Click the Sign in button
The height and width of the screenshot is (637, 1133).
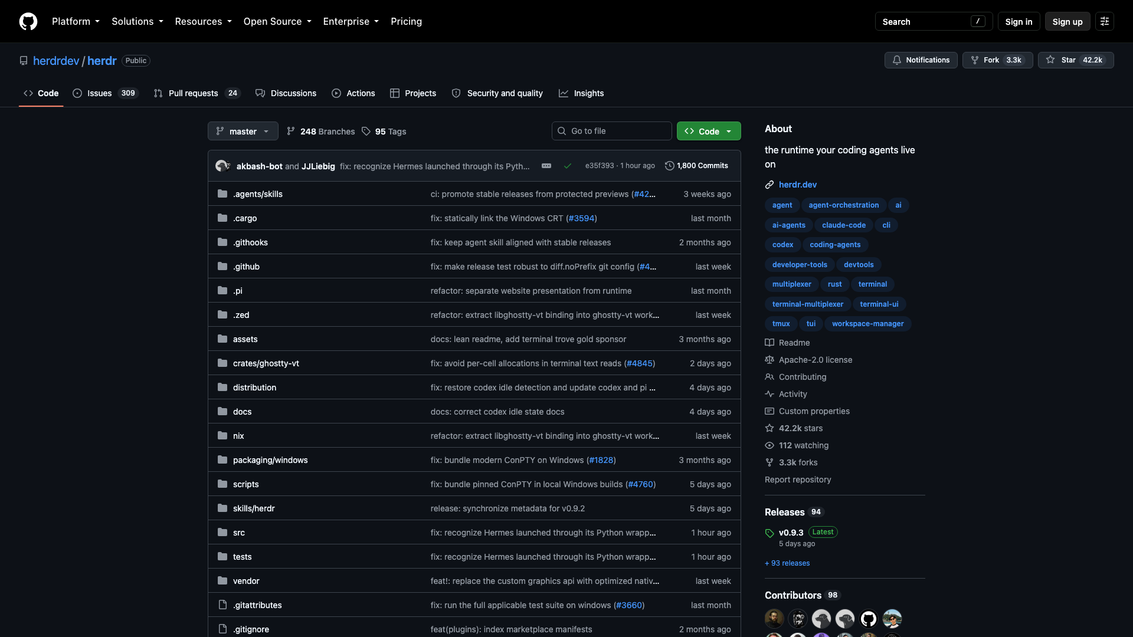tap(1019, 21)
